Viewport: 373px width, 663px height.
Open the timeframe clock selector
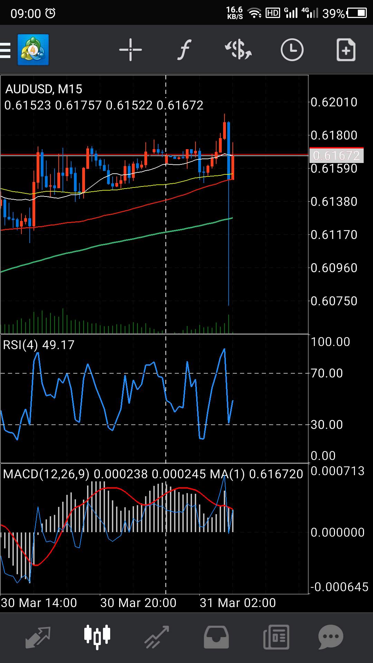click(292, 50)
